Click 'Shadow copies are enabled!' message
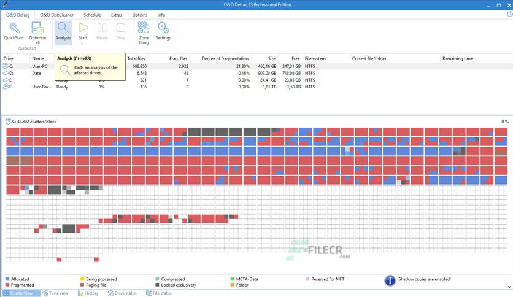Viewport: 513px width, 297px height. click(425, 279)
